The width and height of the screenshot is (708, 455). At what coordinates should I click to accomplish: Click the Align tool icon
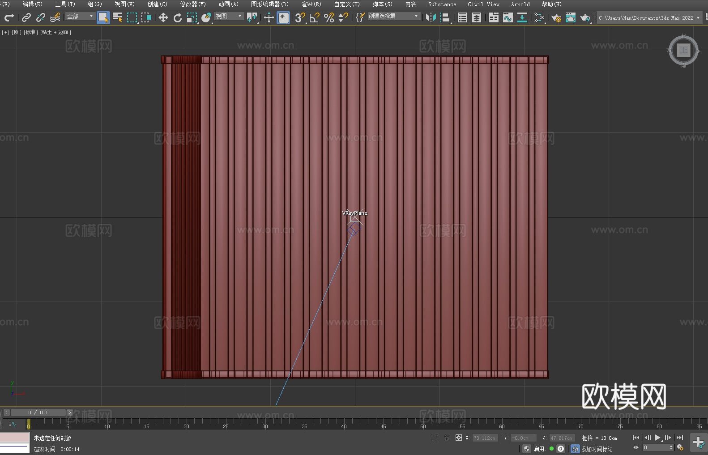(x=445, y=17)
